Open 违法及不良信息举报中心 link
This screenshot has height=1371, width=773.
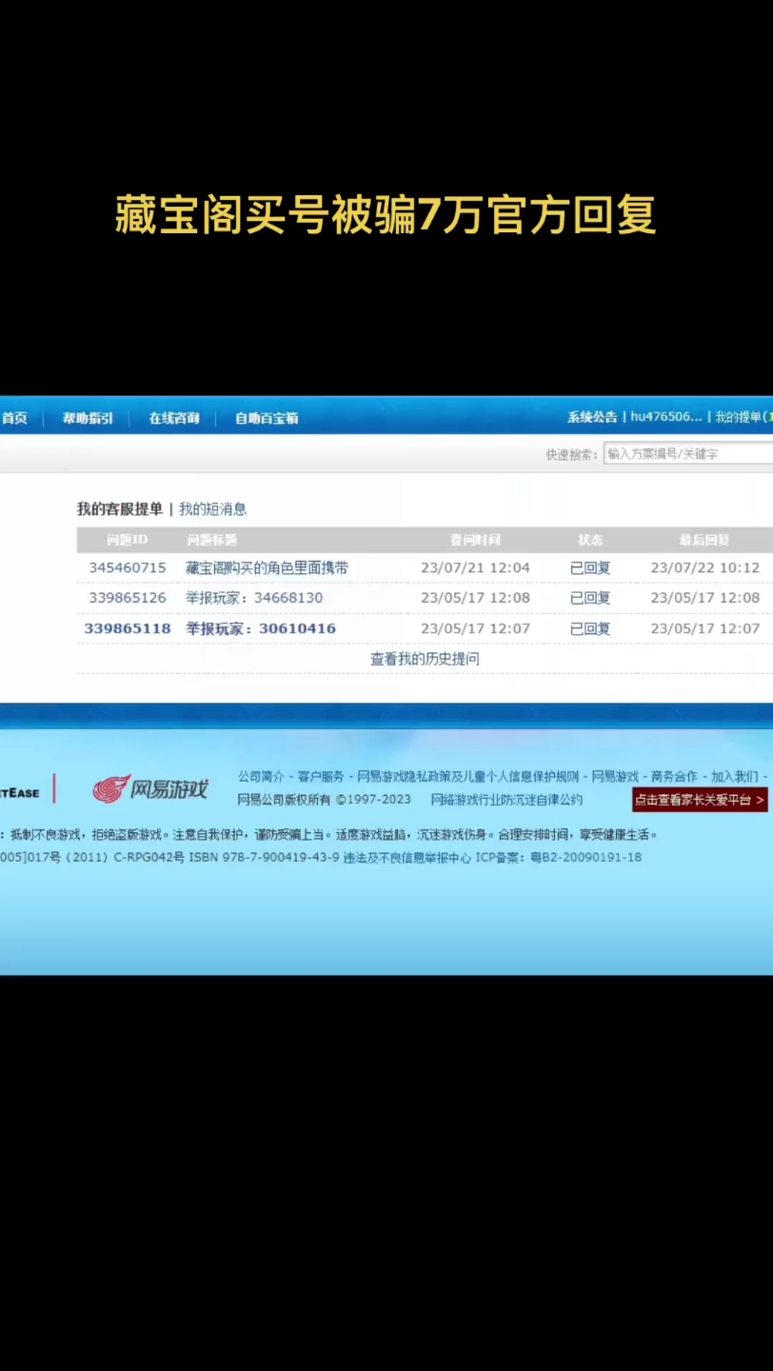coord(407,857)
